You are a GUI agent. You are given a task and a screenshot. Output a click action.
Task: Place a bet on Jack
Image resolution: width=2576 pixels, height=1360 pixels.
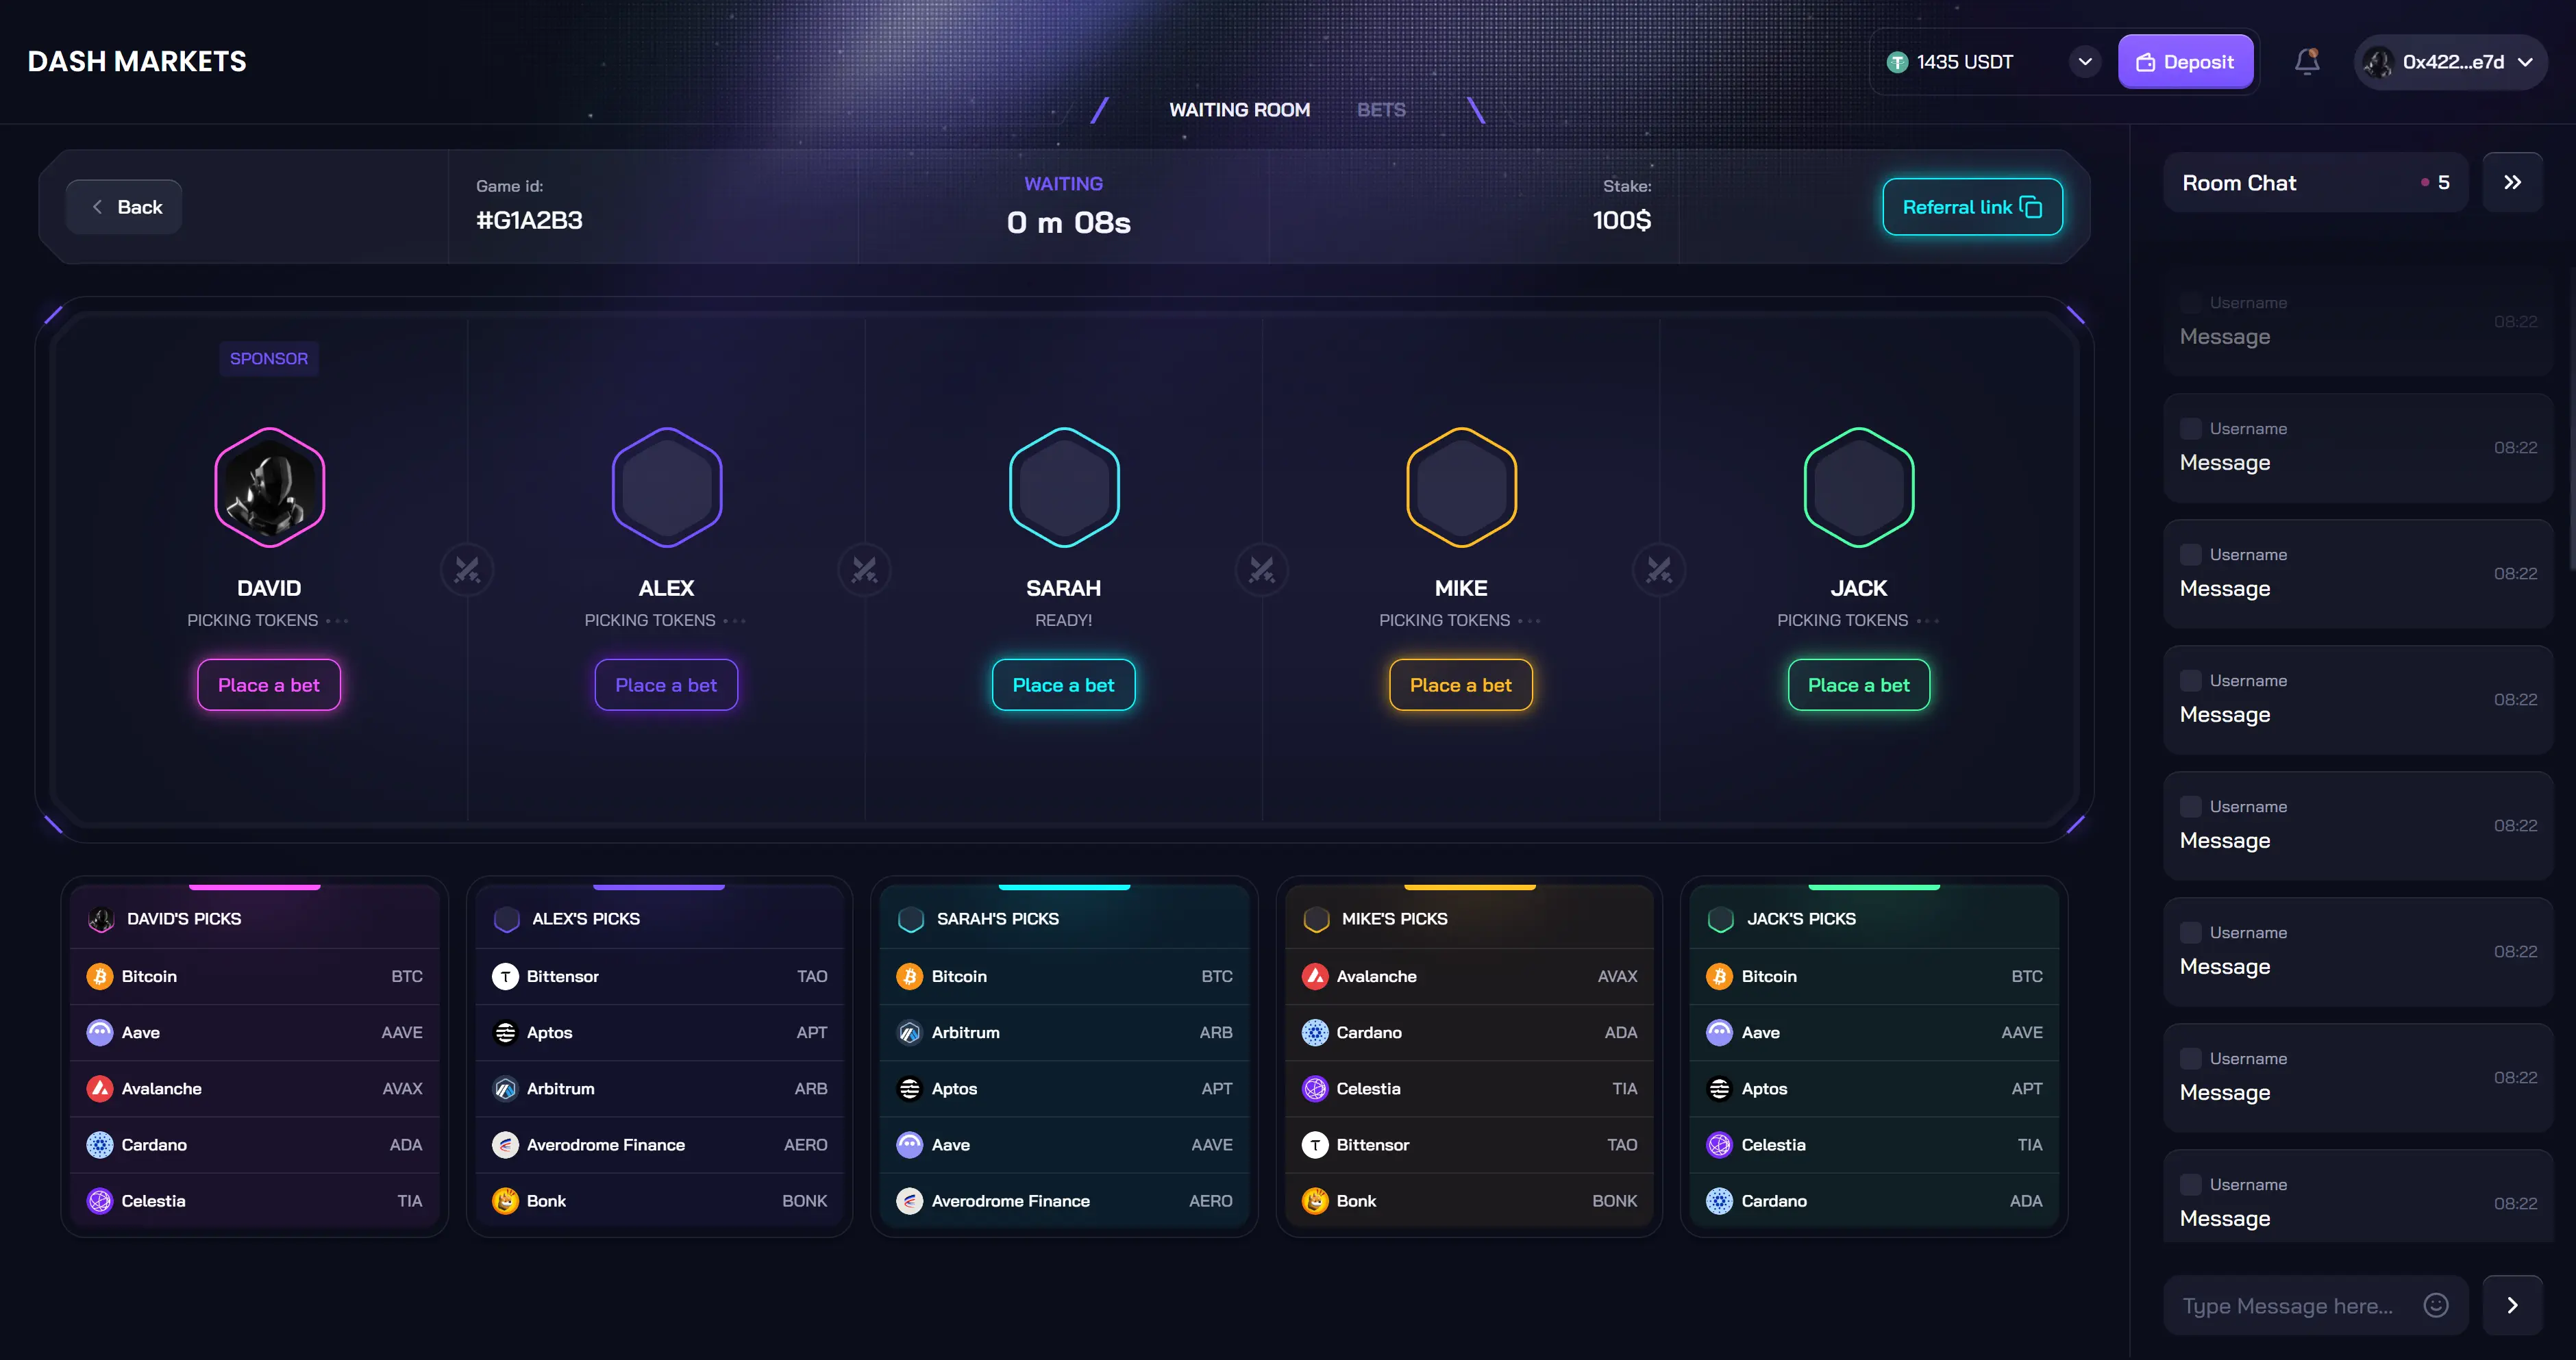tap(1858, 685)
